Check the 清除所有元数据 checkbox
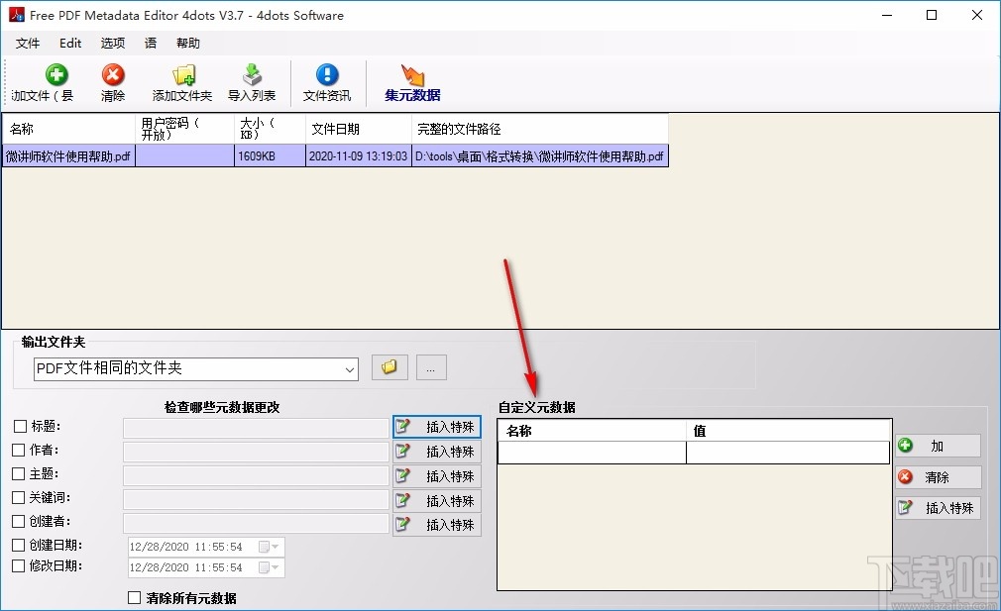The width and height of the screenshot is (1001, 611). pyautogui.click(x=135, y=598)
